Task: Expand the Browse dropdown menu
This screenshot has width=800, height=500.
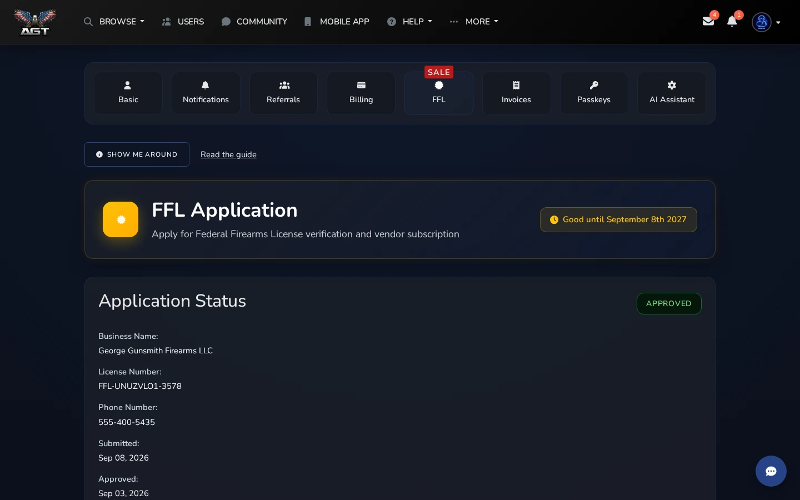Action: (x=122, y=22)
